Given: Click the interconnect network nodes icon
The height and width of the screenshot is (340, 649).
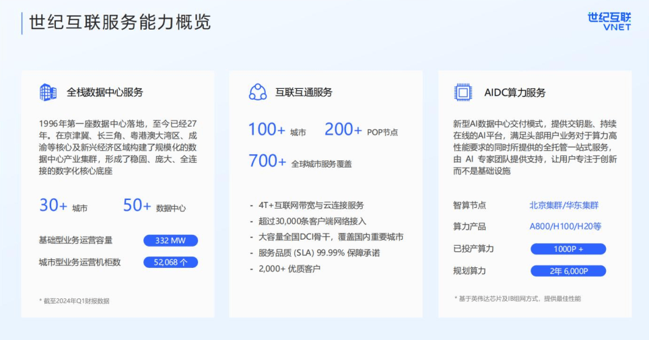Looking at the screenshot, I should click(x=258, y=92).
